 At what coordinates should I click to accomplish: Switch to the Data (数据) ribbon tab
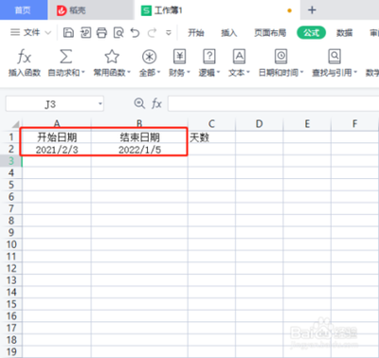pyautogui.click(x=344, y=33)
